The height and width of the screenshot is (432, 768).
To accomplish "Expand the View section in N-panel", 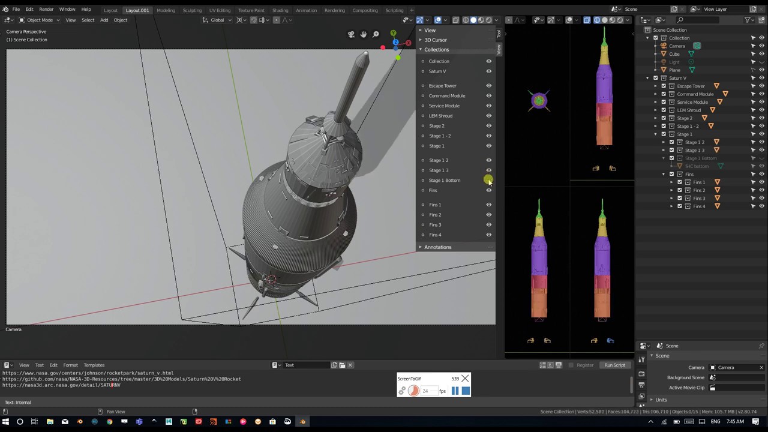I will pos(429,30).
